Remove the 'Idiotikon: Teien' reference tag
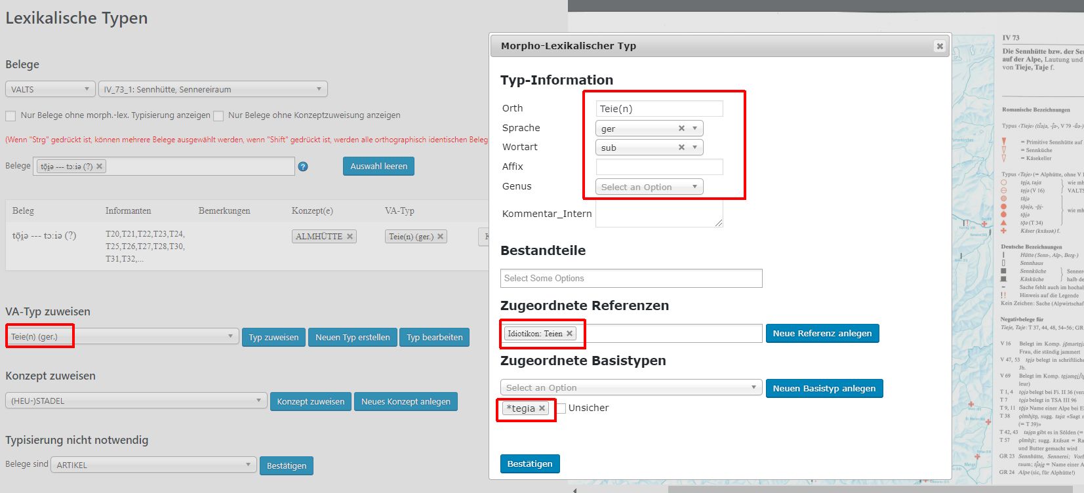Viewport: 1084px width, 493px height. (569, 334)
